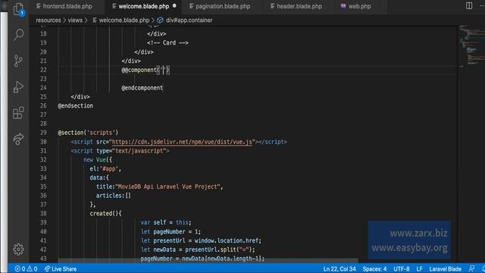Open the Live Share activity icon
This screenshot has height=273, width=485.
point(18,139)
